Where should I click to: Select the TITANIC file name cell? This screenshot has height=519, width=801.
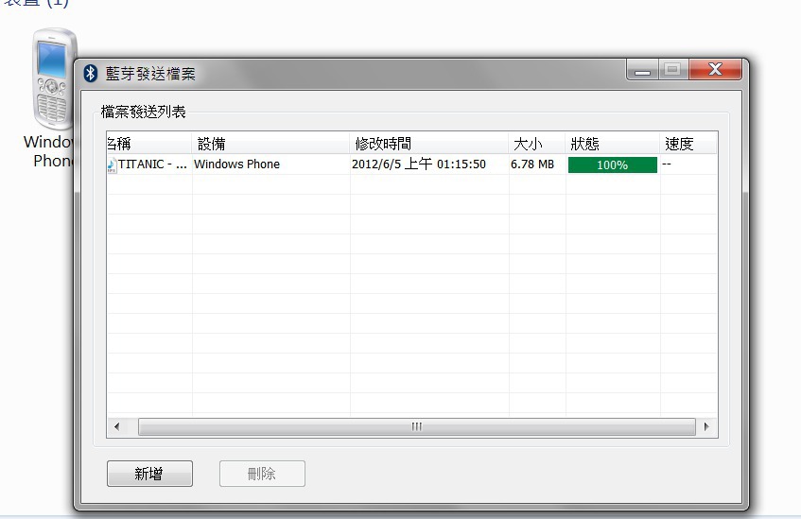coord(152,164)
